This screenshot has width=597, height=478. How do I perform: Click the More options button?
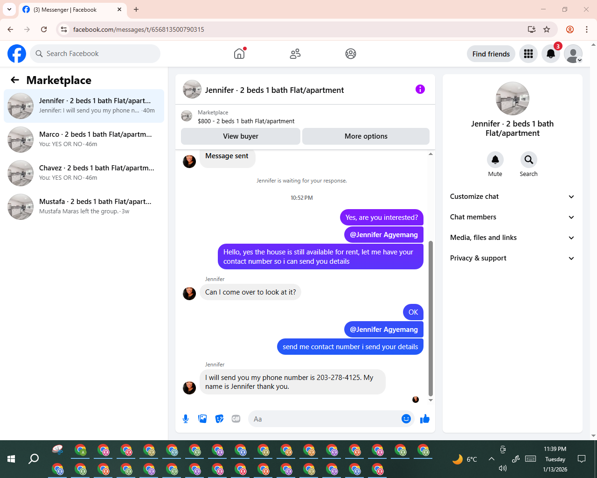pos(366,136)
